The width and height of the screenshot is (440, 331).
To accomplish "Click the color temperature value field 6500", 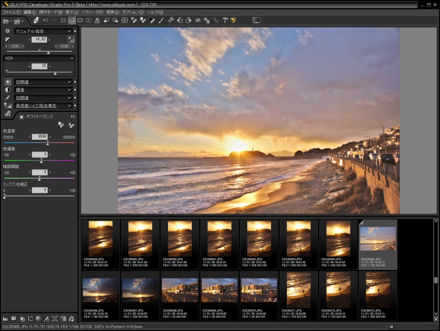I will click(40, 137).
